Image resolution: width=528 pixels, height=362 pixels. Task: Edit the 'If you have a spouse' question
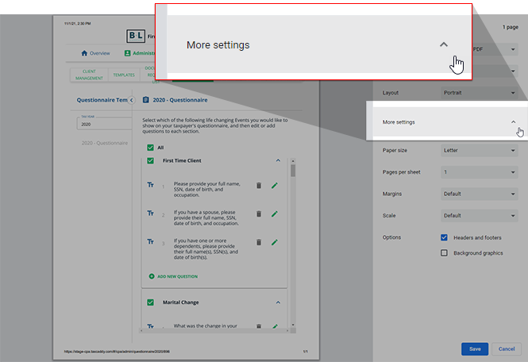pyautogui.click(x=275, y=214)
